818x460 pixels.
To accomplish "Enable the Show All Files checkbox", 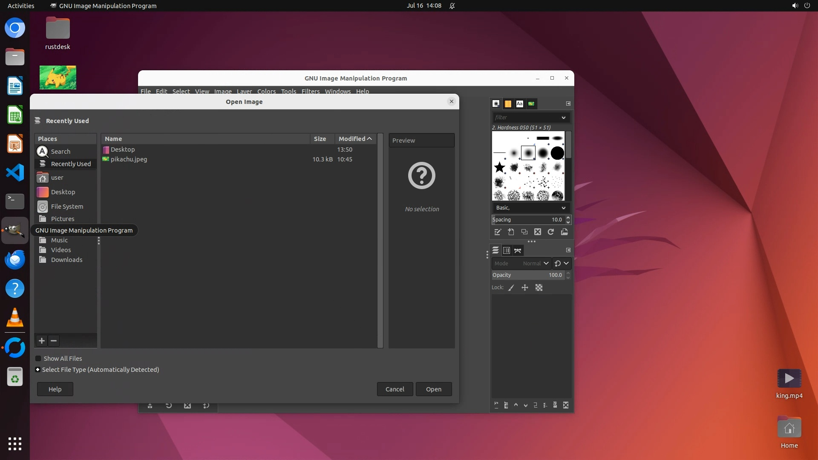I will 38,359.
